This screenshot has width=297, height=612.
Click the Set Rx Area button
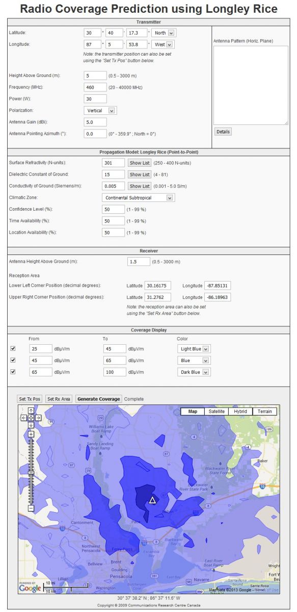[60, 399]
